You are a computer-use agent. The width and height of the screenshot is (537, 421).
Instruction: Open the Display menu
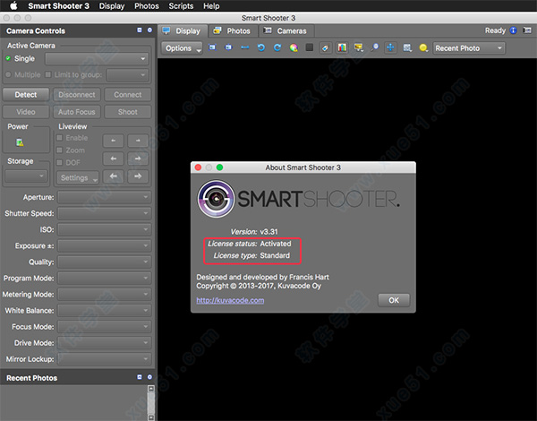(x=112, y=6)
